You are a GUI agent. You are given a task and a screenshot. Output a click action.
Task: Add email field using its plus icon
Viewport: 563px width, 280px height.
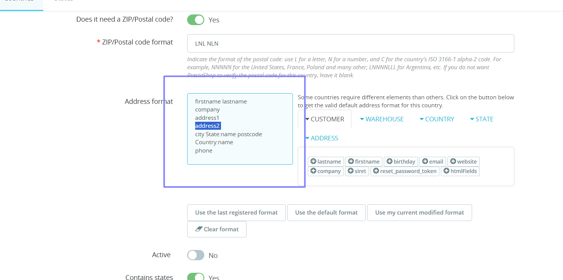425,161
